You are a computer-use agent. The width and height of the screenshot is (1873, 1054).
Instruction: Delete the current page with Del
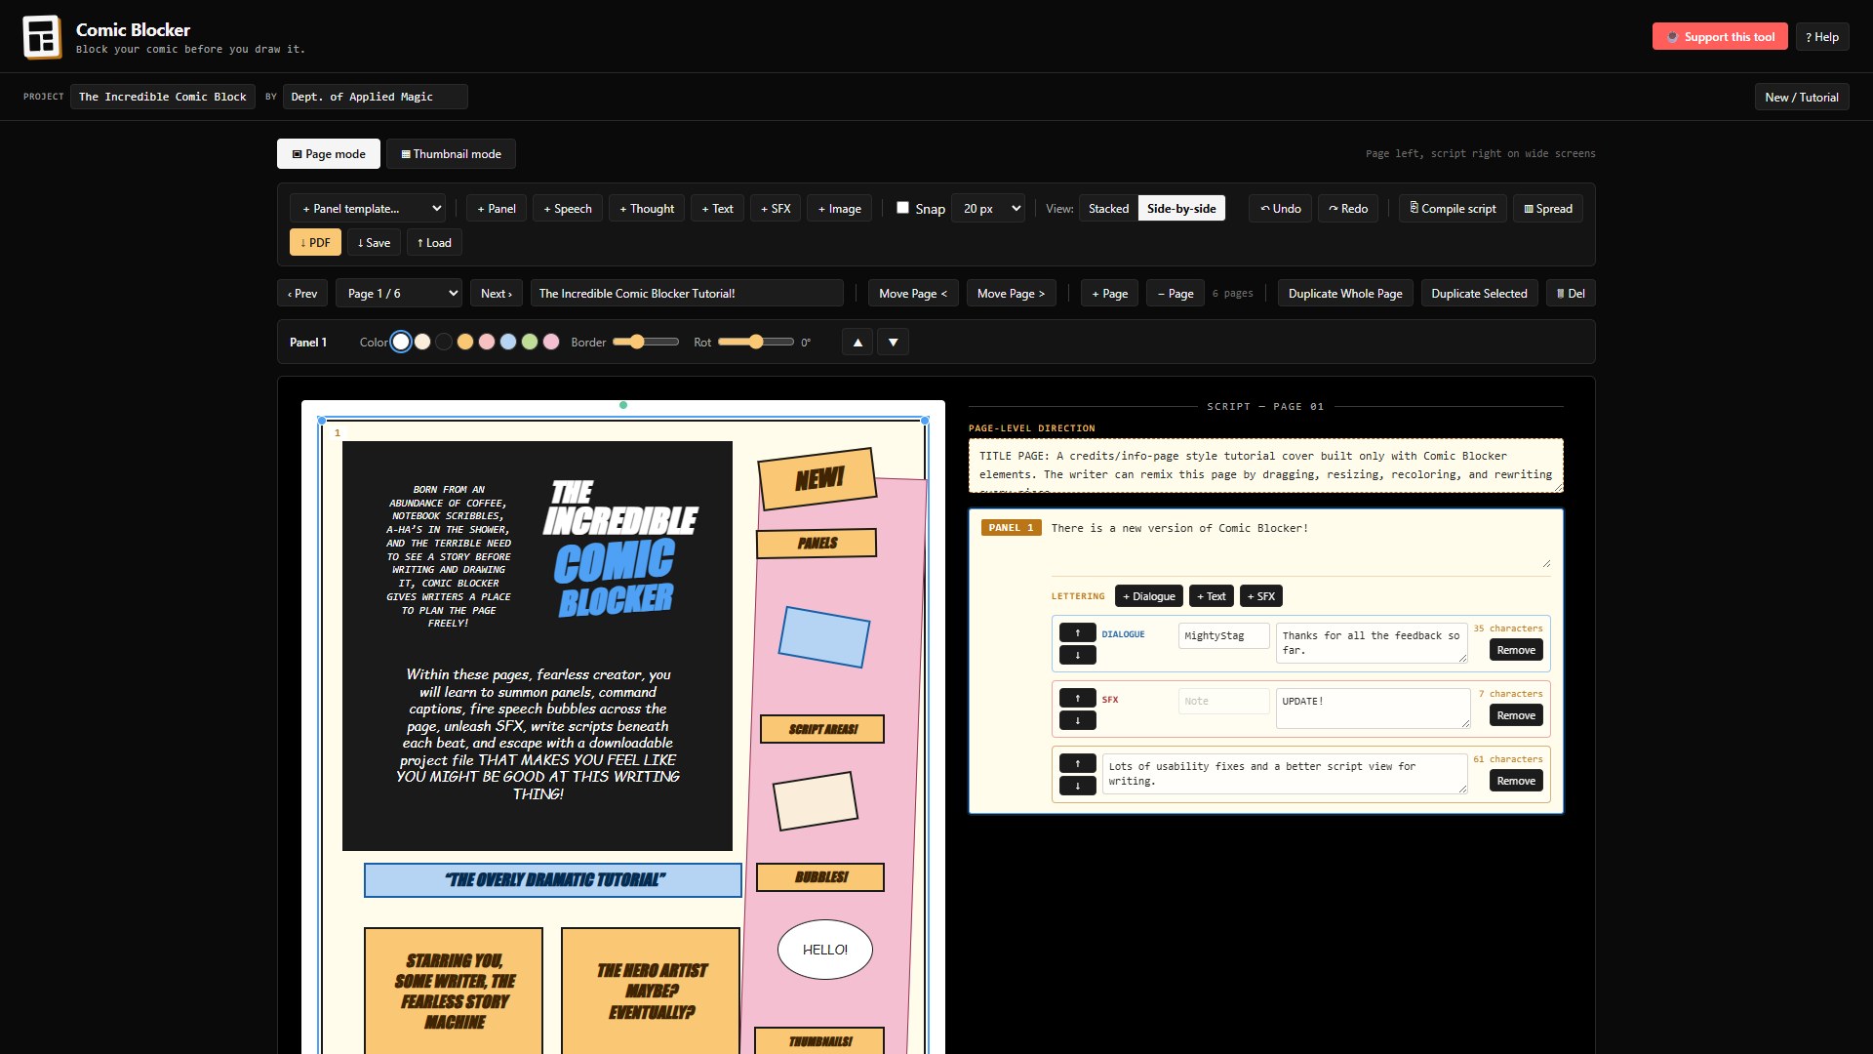point(1571,294)
